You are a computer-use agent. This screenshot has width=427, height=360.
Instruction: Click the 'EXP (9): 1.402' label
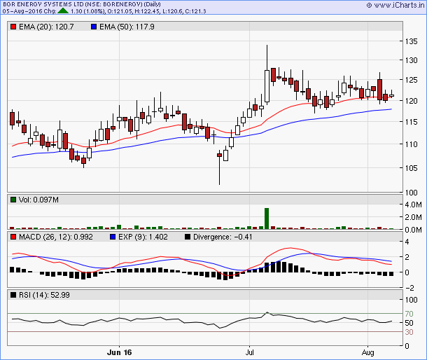(143, 237)
